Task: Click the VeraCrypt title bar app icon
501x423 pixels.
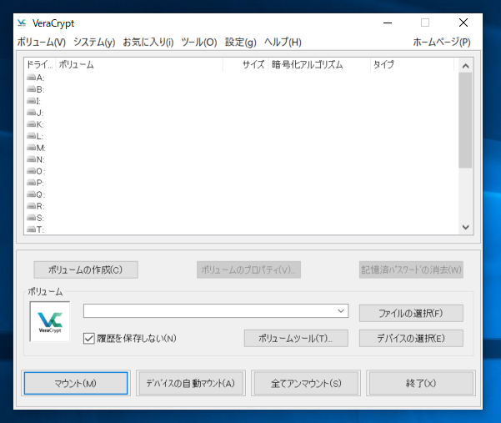Action: point(22,23)
